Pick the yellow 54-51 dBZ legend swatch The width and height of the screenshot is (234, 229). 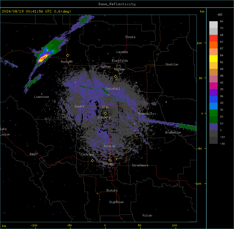213,58
